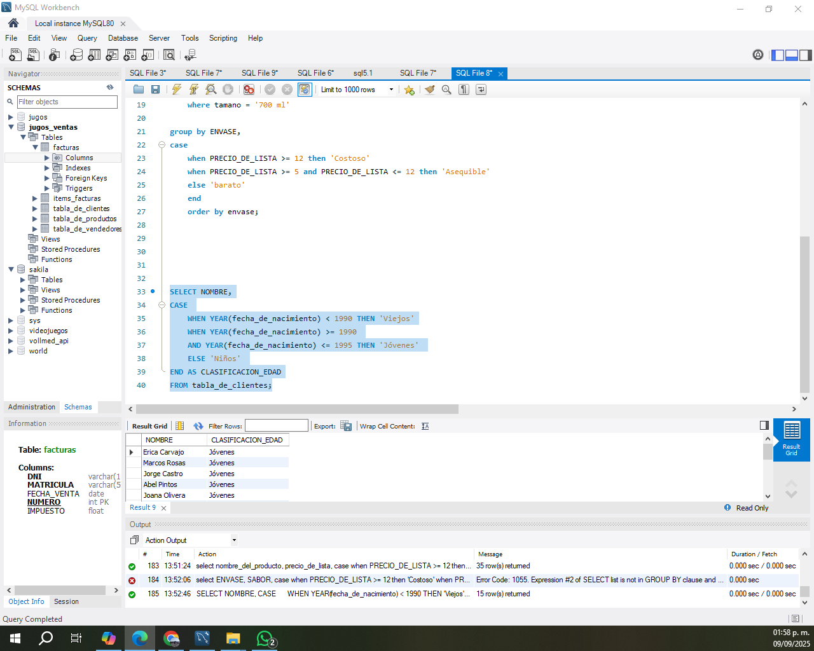
Task: Create a new table in active schema
Action: (x=94, y=55)
